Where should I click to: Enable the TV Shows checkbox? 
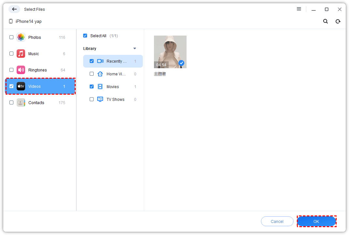coord(92,99)
